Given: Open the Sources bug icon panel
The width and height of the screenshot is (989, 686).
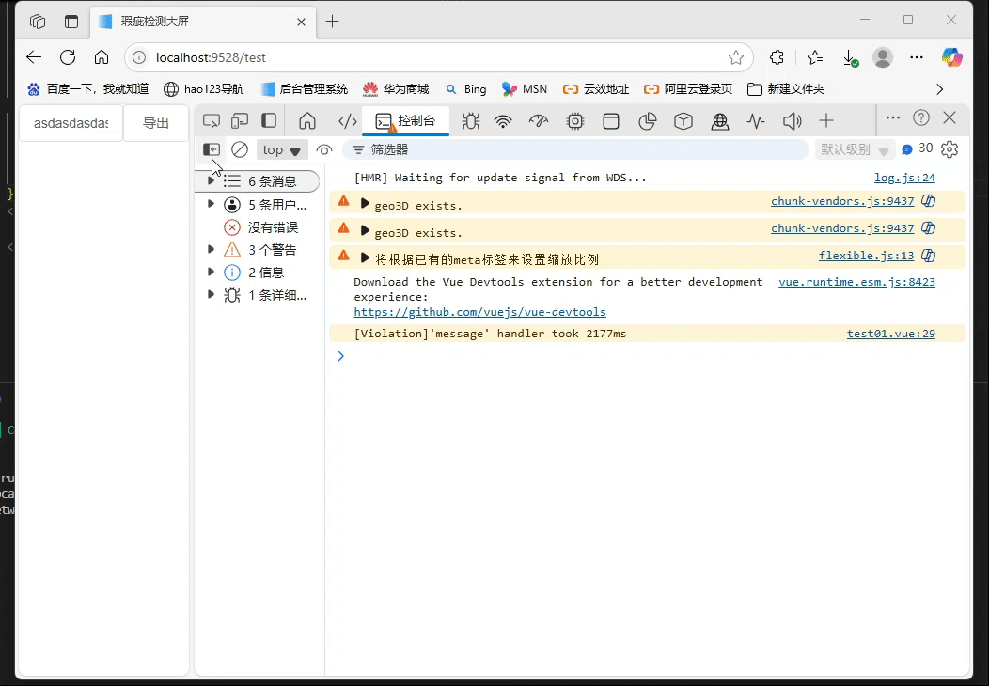Looking at the screenshot, I should 471,120.
